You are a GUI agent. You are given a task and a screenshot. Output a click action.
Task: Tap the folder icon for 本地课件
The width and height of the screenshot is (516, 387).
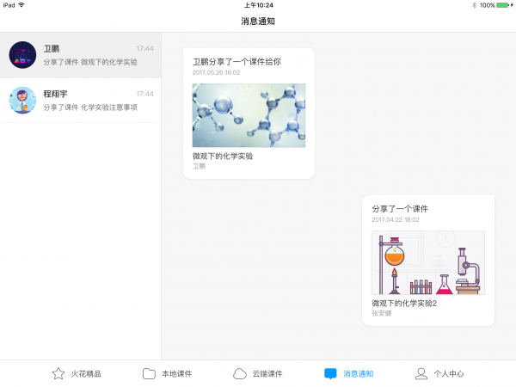tap(149, 373)
